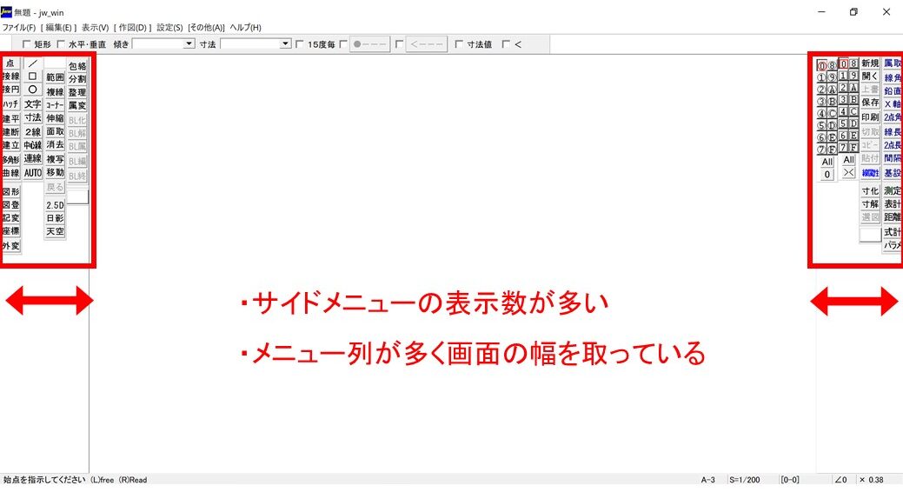Click the S=1/200 scale in status bar
The image size is (903, 492).
(745, 480)
